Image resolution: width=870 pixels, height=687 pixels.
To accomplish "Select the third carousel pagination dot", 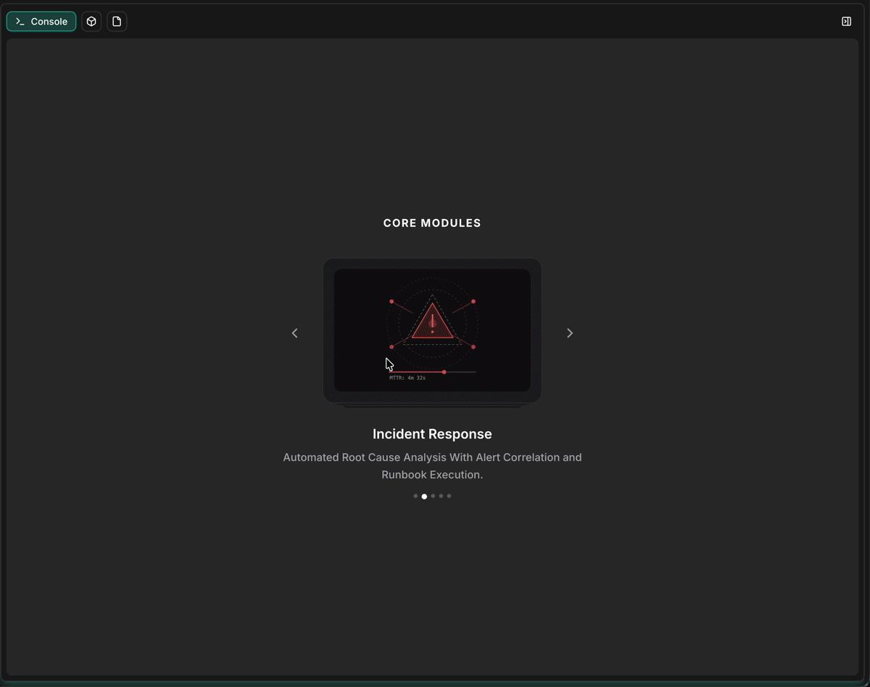I will [x=433, y=496].
